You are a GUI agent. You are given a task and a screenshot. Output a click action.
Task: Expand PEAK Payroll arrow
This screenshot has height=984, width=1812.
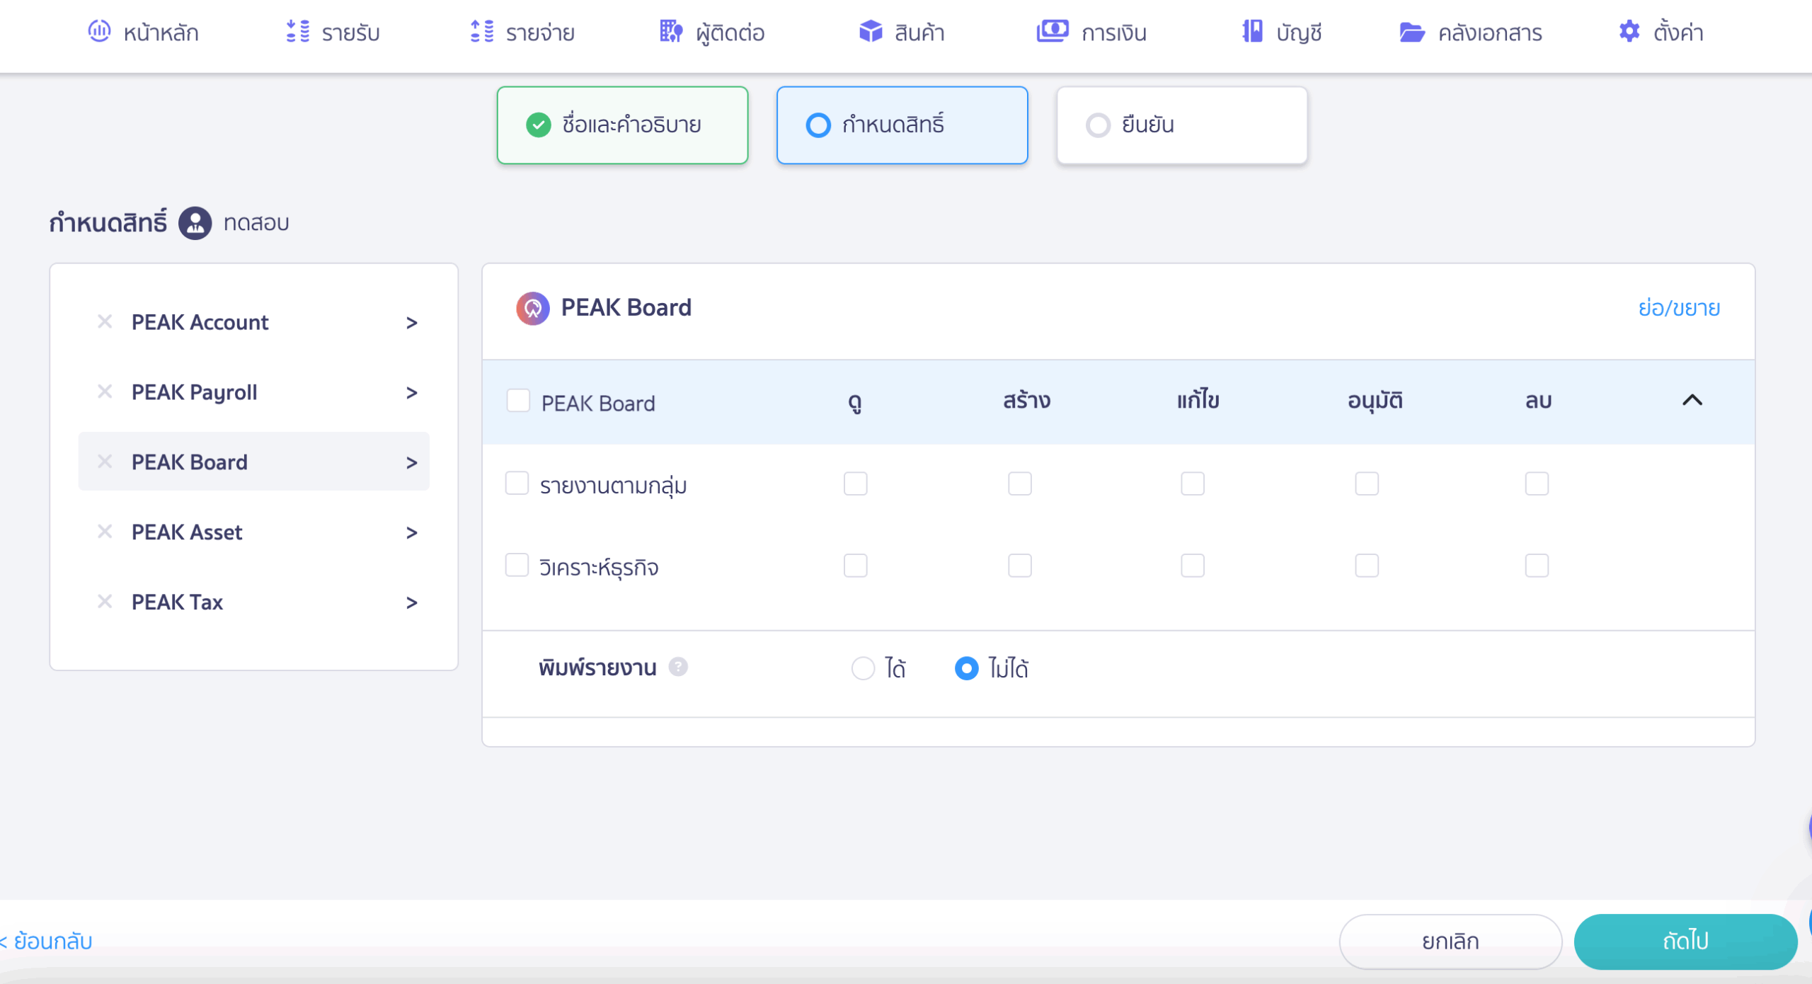point(412,393)
